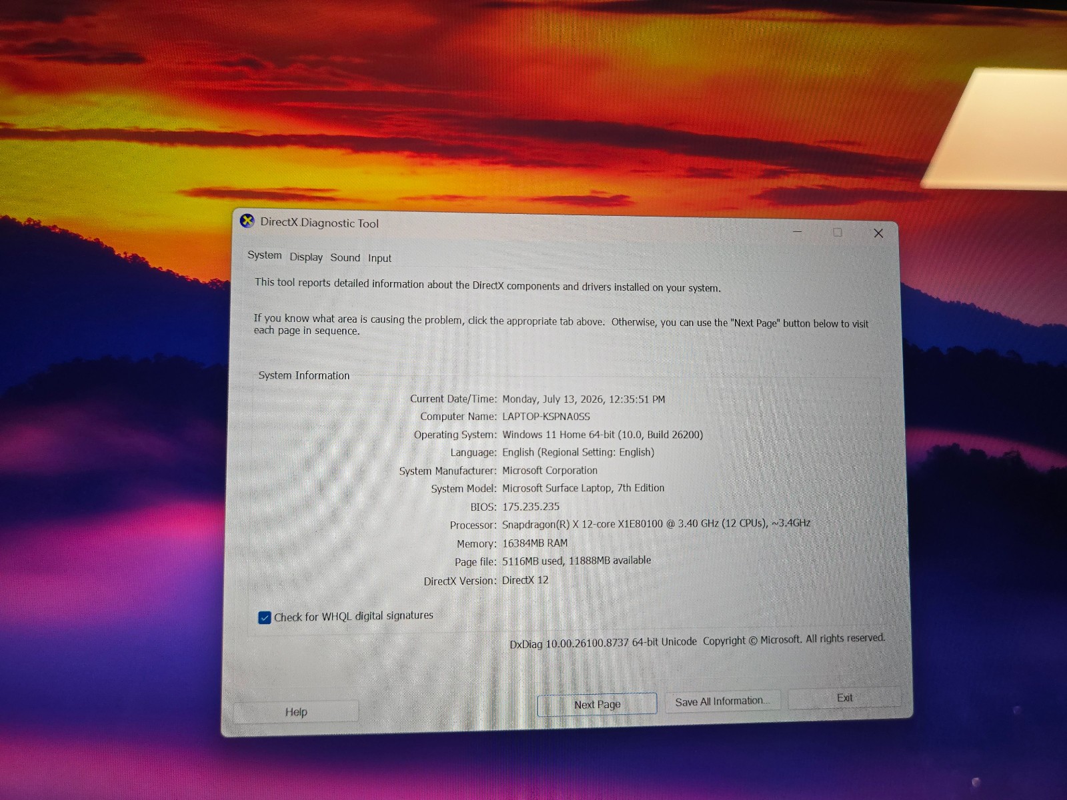Click the 'Page file:' label

pyautogui.click(x=476, y=562)
